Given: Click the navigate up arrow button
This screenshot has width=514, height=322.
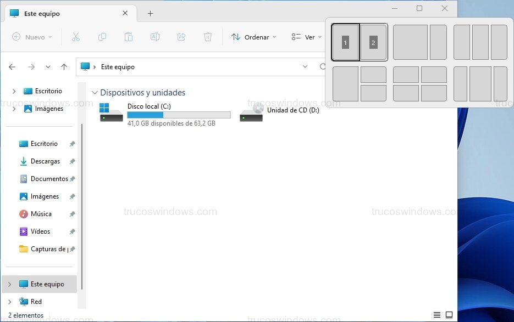Looking at the screenshot, I should 64,66.
